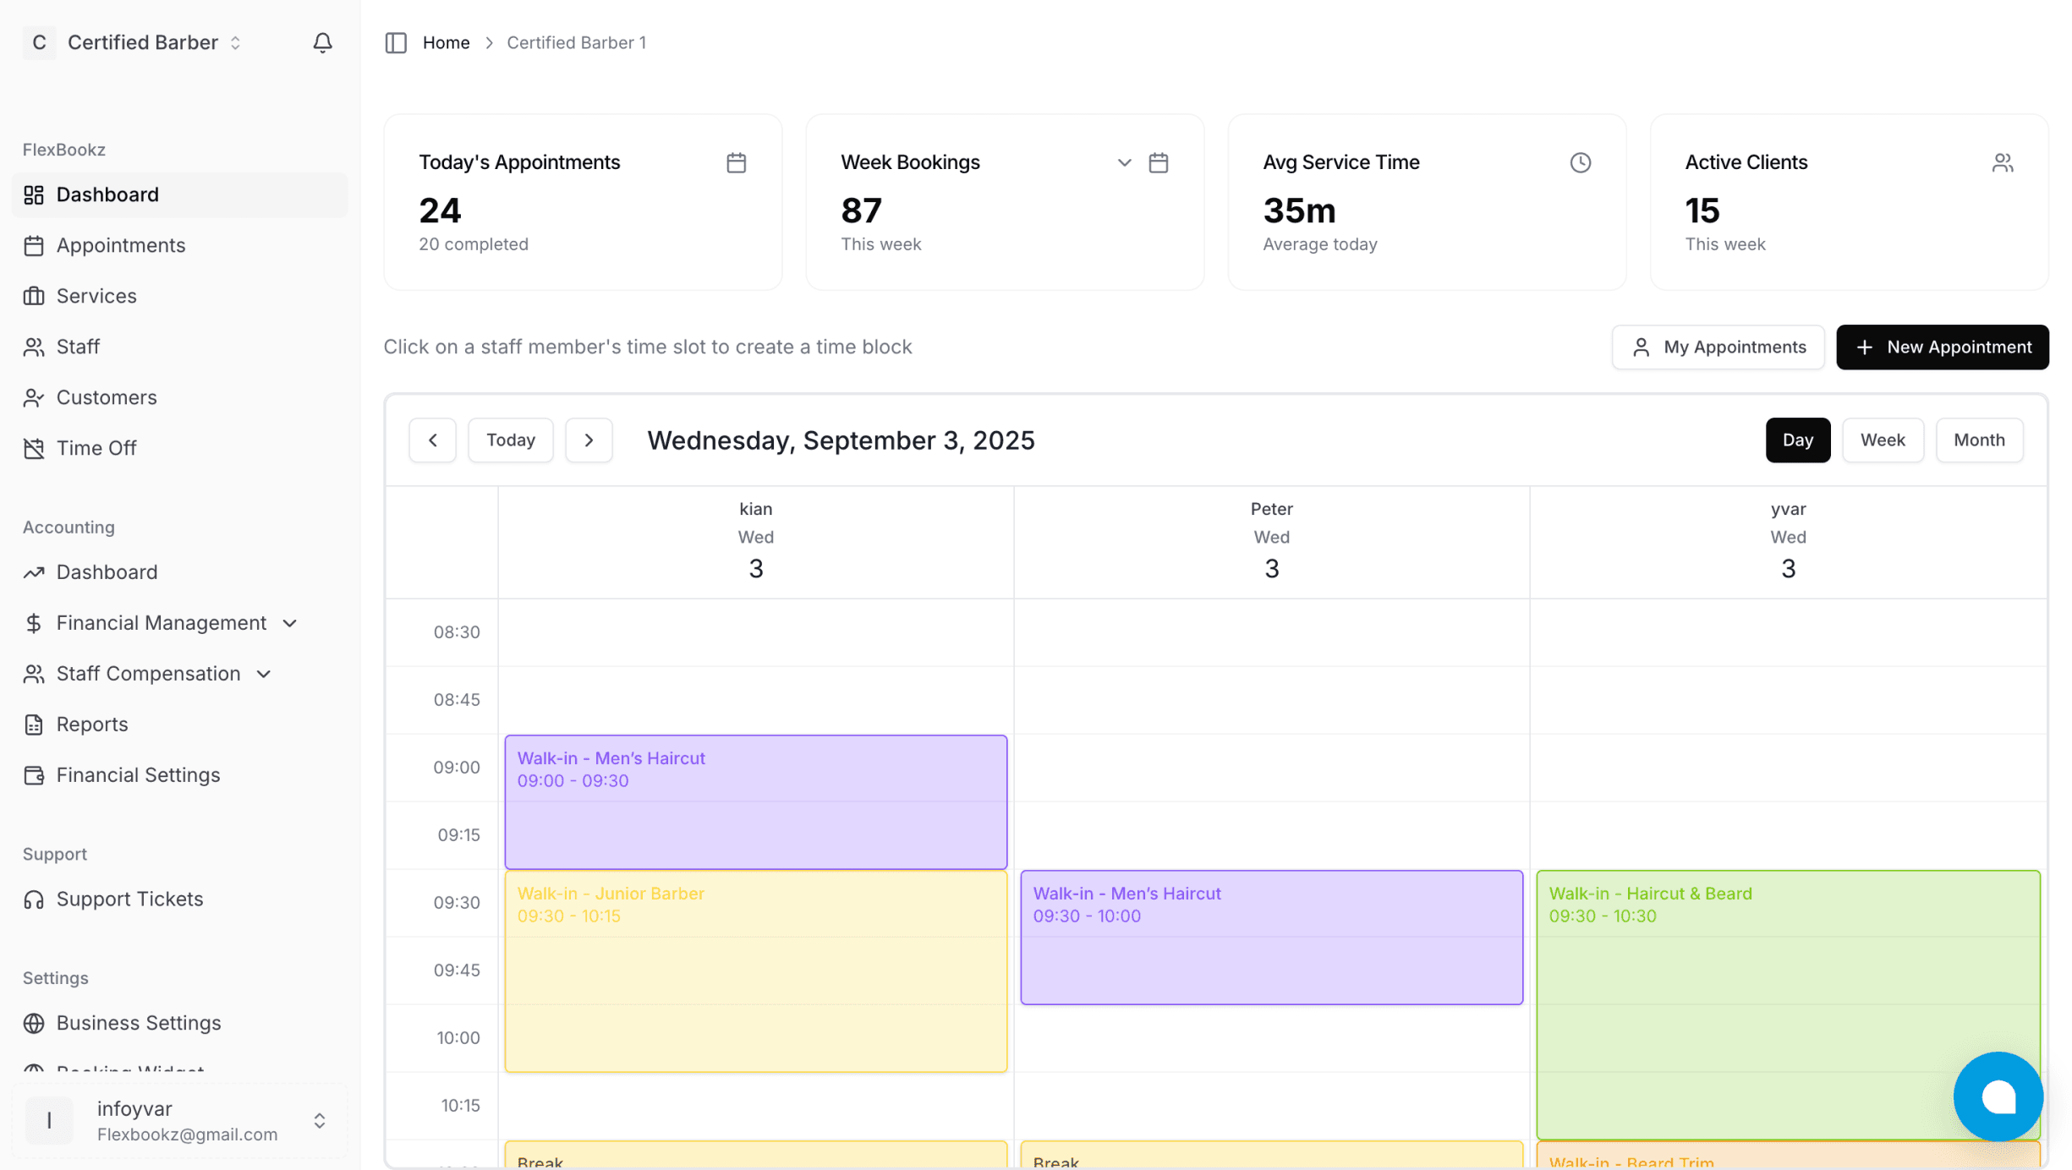
Task: Select the Day view button
Action: (1797, 440)
